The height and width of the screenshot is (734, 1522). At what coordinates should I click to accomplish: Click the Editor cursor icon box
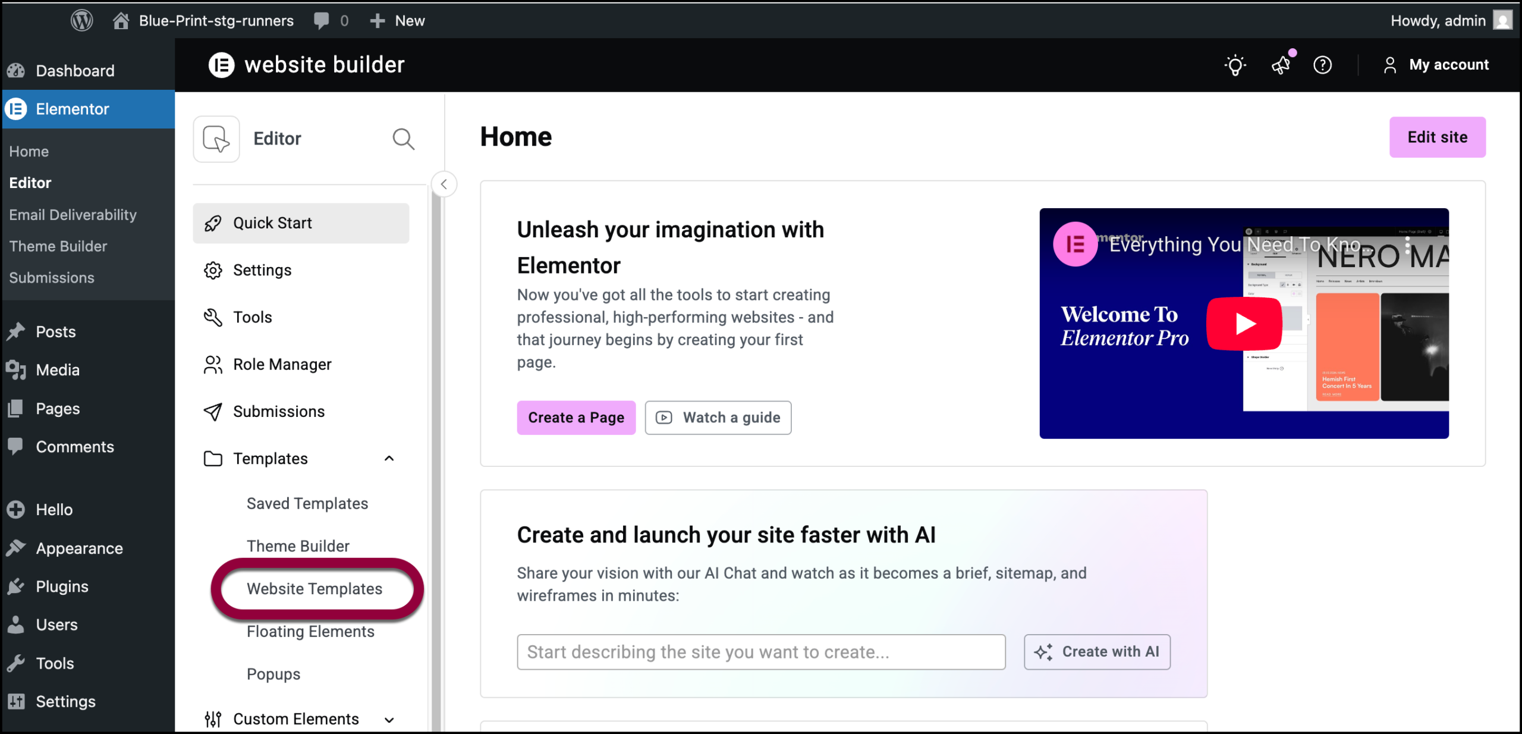pyautogui.click(x=216, y=139)
